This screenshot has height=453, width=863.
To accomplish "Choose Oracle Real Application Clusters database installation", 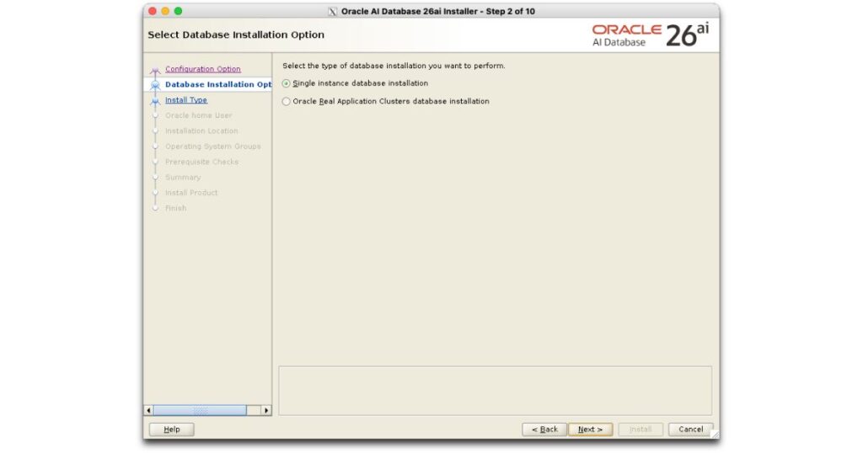I will (x=286, y=102).
